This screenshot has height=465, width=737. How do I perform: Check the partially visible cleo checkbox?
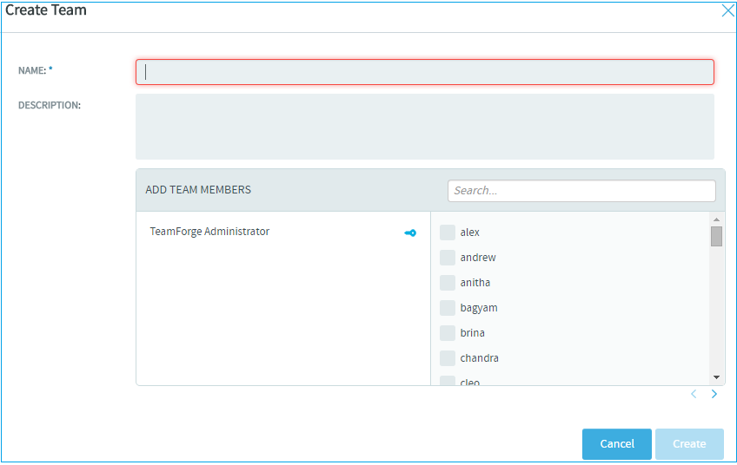pos(448,381)
